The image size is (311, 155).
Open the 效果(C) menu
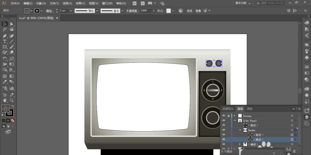80,3
